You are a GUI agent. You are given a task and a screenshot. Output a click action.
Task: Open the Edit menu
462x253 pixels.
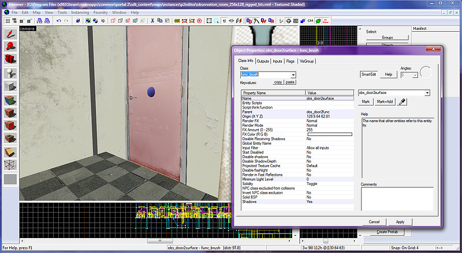pos(25,12)
